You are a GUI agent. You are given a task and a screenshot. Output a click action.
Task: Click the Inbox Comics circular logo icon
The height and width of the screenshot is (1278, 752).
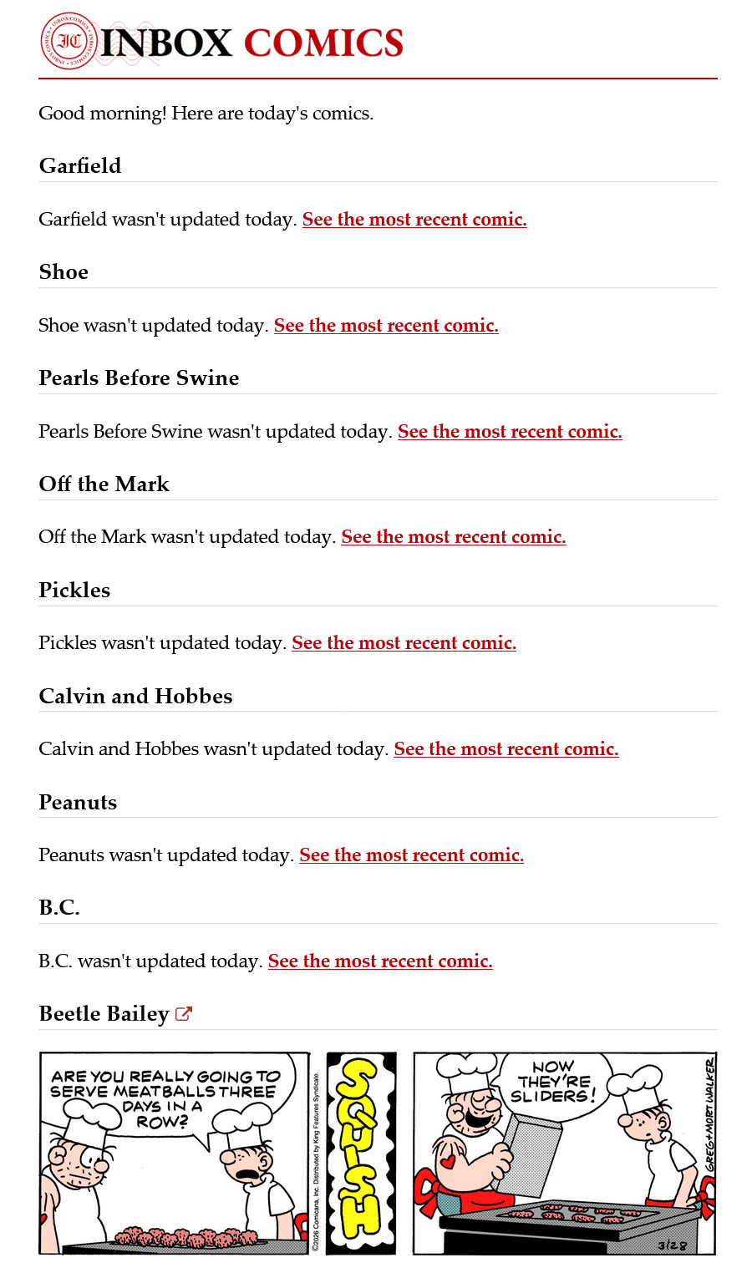tap(70, 42)
